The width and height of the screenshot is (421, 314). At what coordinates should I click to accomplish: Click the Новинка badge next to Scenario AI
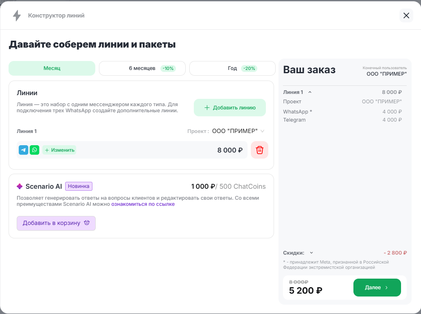point(79,186)
